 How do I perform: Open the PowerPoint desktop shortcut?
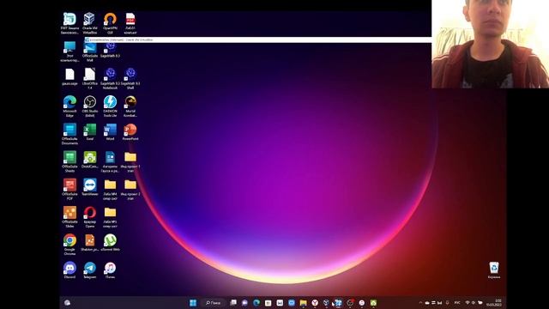tap(130, 131)
